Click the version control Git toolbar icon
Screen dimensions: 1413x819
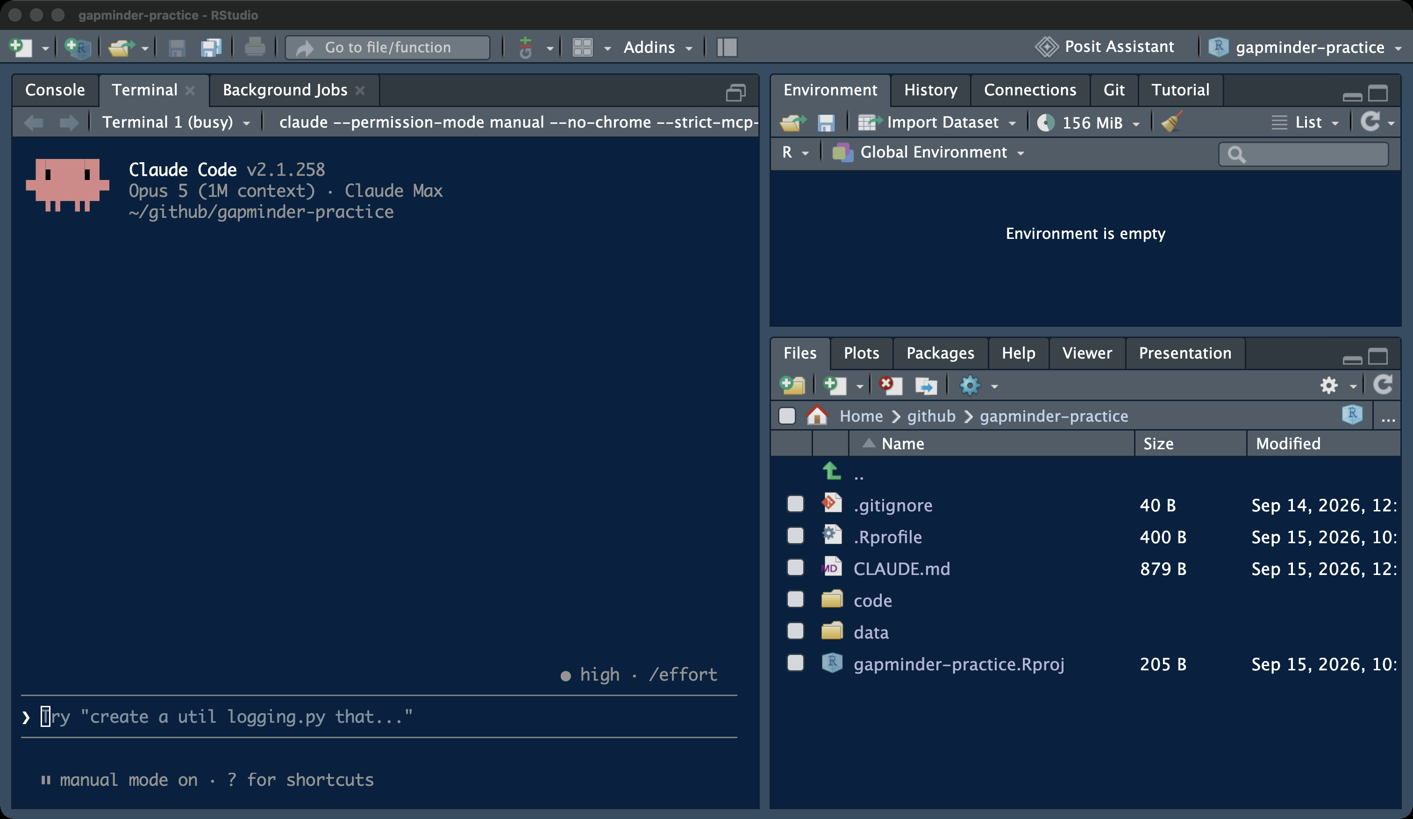coord(525,47)
